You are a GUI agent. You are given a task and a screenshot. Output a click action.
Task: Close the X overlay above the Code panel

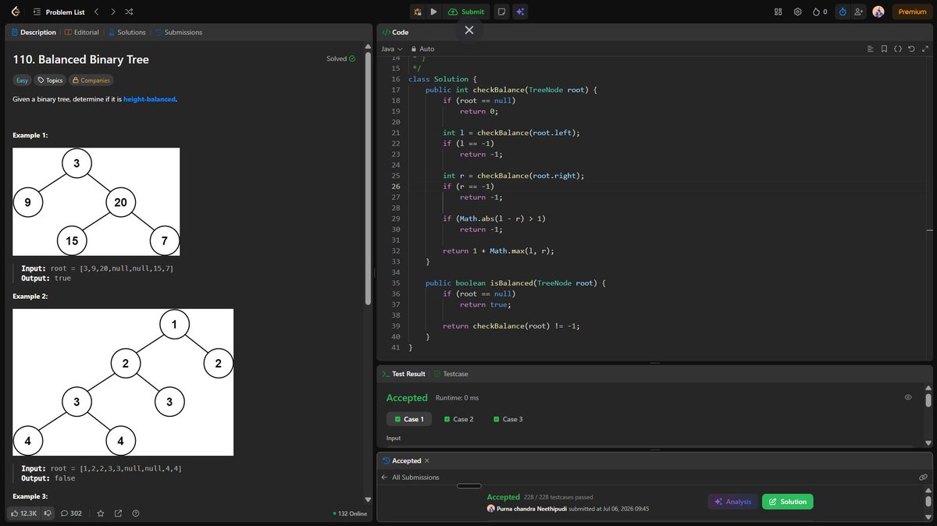pyautogui.click(x=468, y=30)
